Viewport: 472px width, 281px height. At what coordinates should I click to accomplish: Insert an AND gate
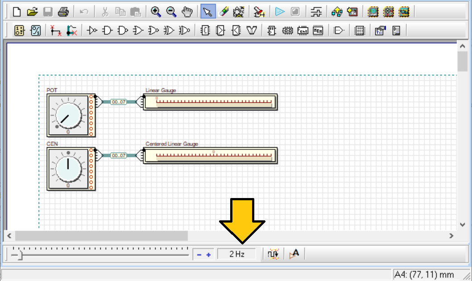[x=107, y=30]
